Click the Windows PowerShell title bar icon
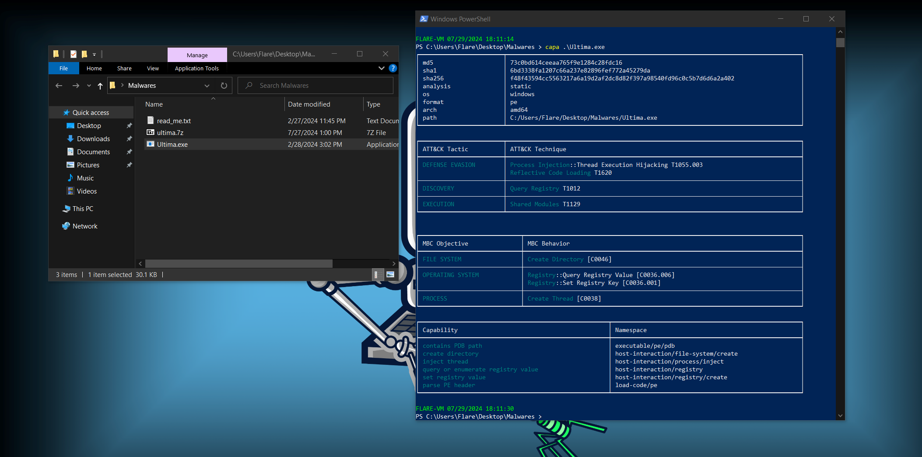This screenshot has width=922, height=457. pos(424,19)
